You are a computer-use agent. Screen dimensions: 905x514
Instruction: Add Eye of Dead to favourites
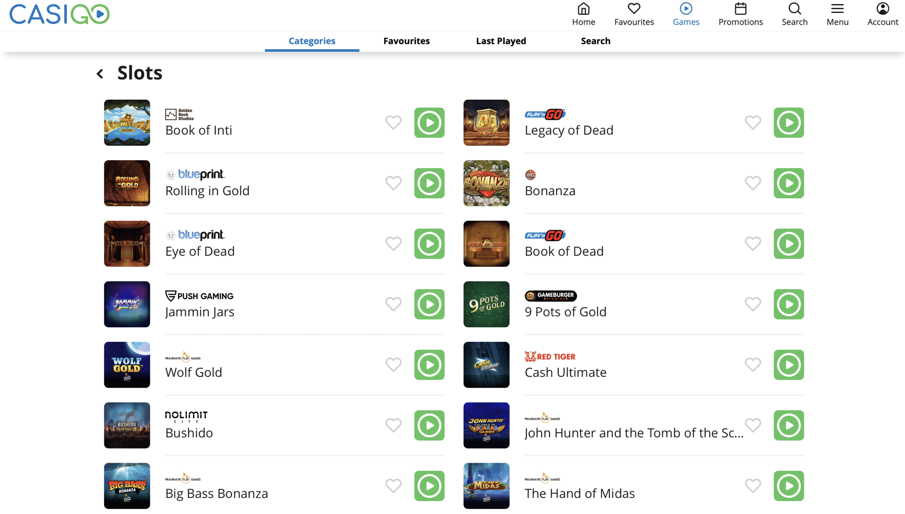pyautogui.click(x=393, y=244)
